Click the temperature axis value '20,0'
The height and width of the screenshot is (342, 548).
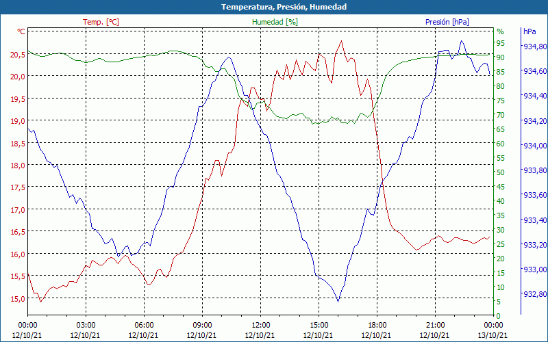click(18, 77)
